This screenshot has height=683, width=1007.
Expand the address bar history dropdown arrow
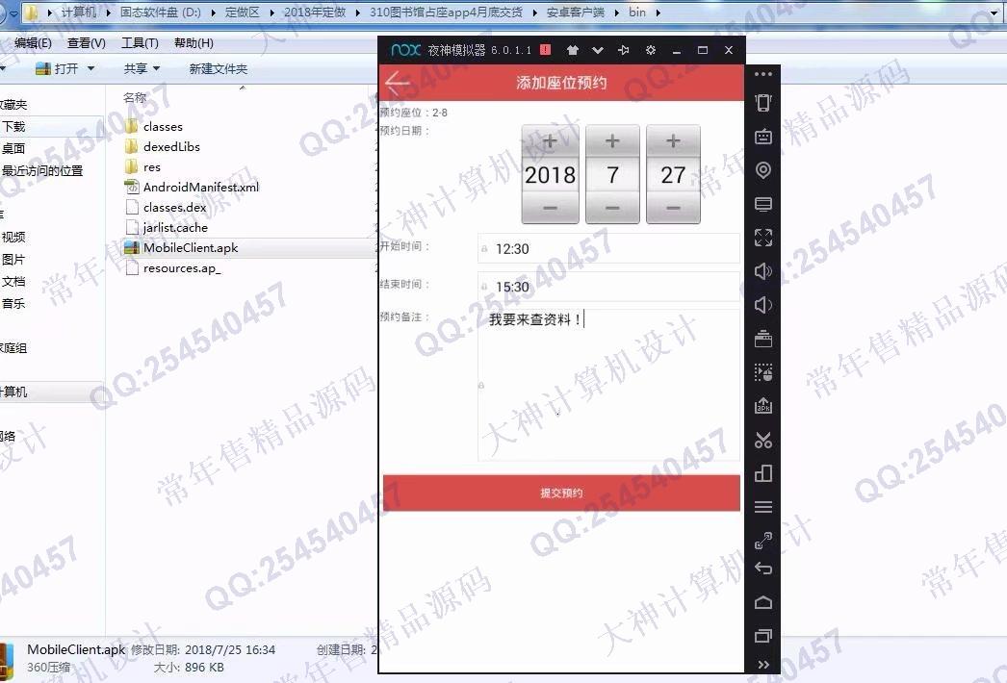994,13
